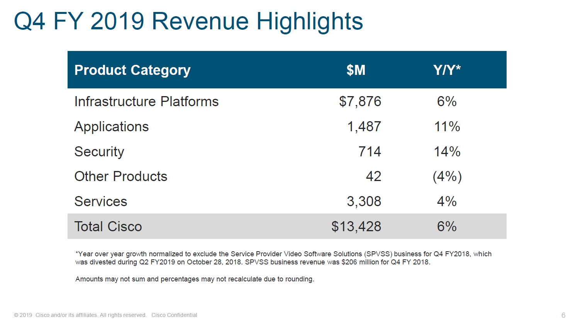The width and height of the screenshot is (568, 320).
Task: Click the '714' revenue value
Action: (x=370, y=152)
